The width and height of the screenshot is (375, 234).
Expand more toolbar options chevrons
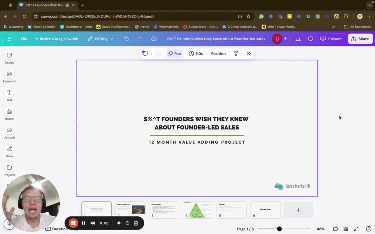click(x=249, y=53)
